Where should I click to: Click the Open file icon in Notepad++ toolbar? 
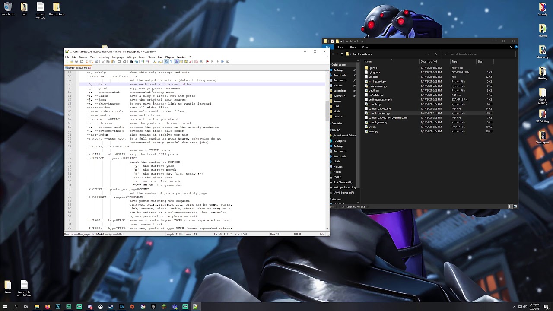(x=71, y=61)
